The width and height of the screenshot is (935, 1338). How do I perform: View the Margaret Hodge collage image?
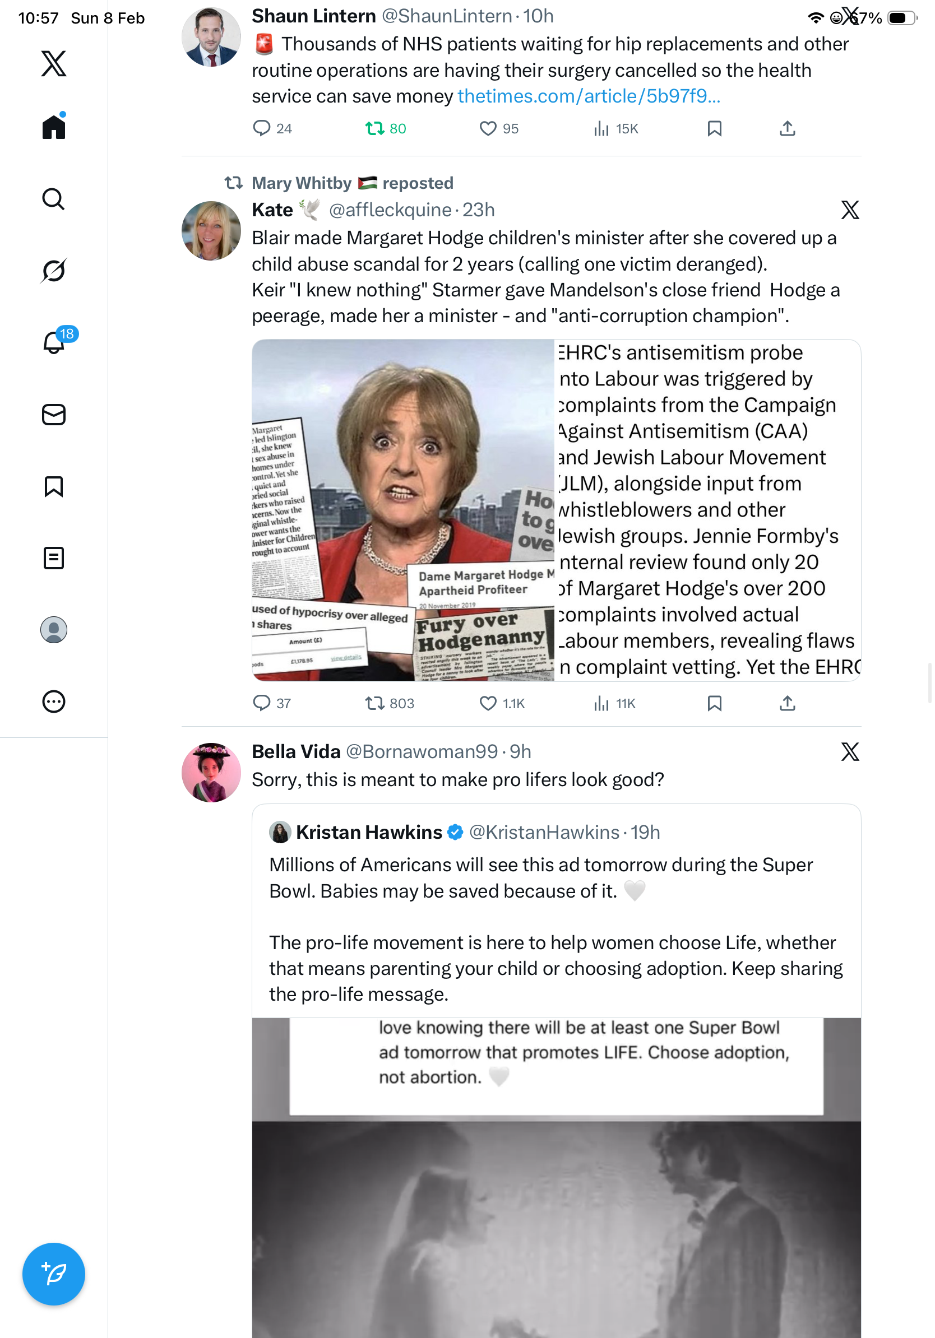point(403,510)
